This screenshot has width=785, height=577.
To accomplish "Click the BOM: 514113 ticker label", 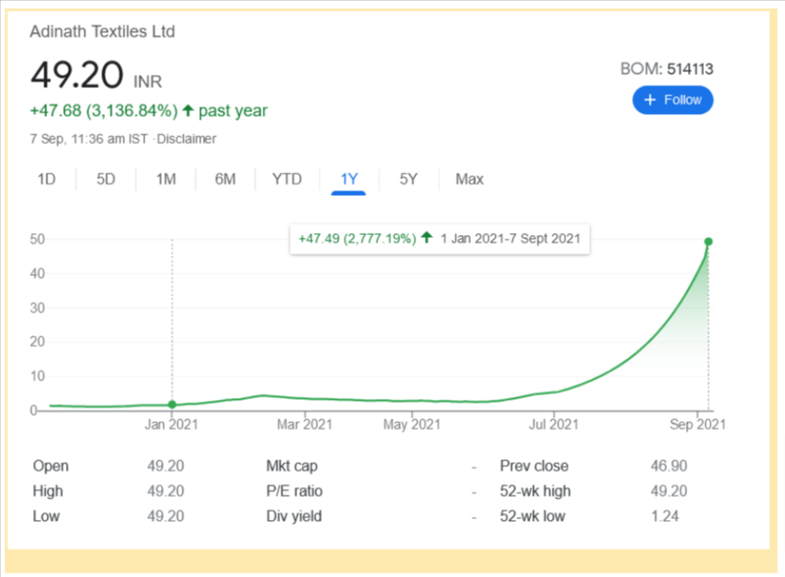I will click(667, 69).
